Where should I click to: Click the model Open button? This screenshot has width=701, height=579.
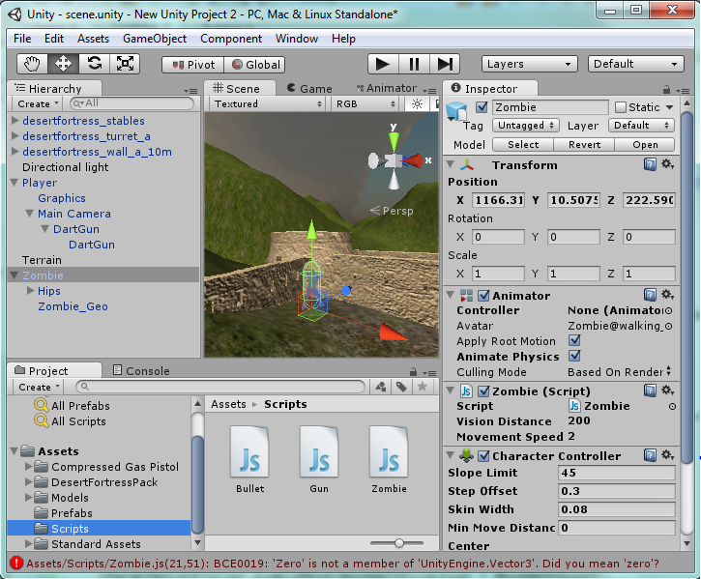(x=645, y=144)
